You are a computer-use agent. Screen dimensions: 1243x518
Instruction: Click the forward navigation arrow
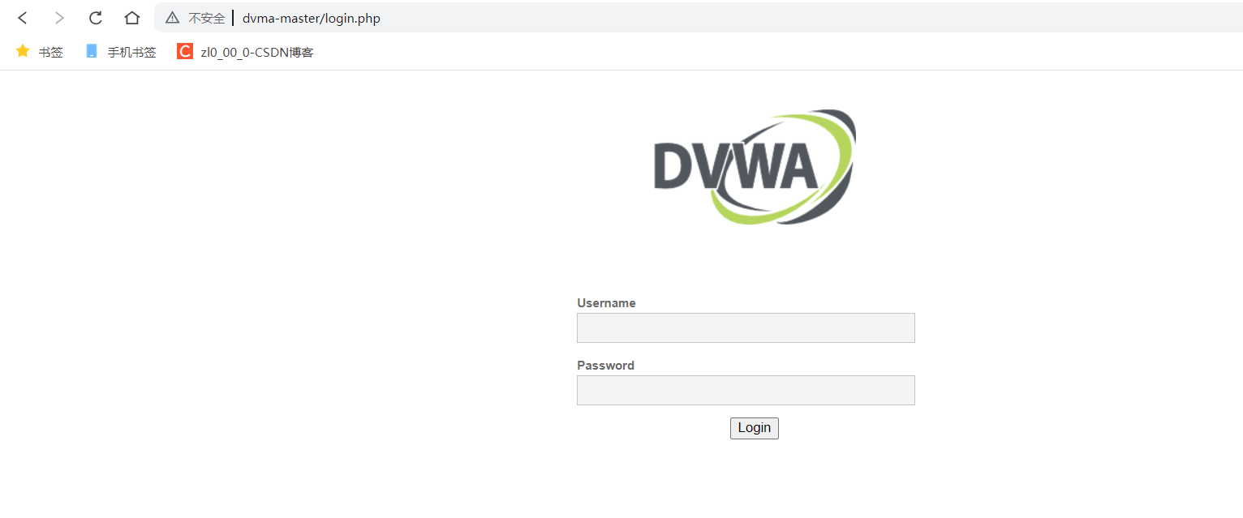pos(58,18)
